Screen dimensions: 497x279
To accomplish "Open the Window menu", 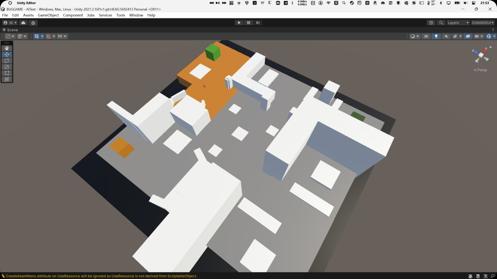I will (136, 15).
